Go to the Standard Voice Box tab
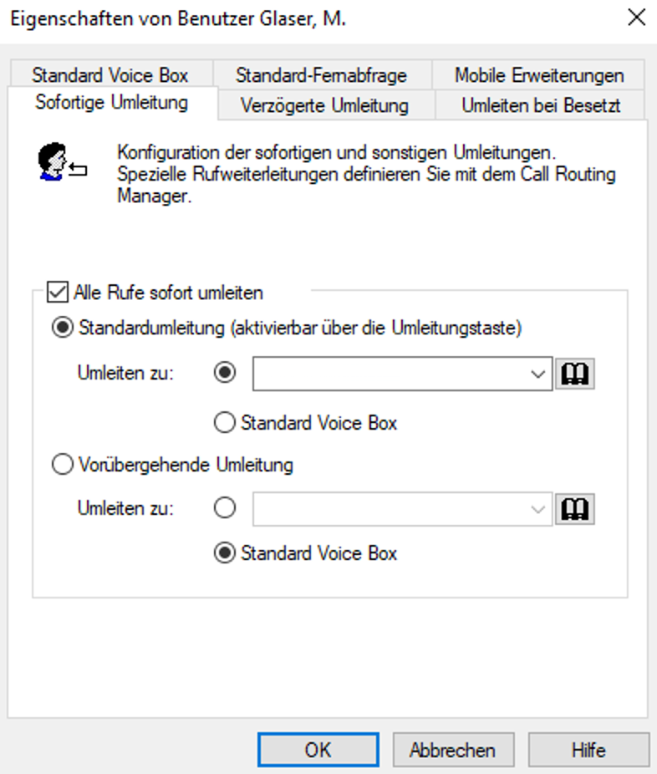The height and width of the screenshot is (774, 657). coord(110,75)
